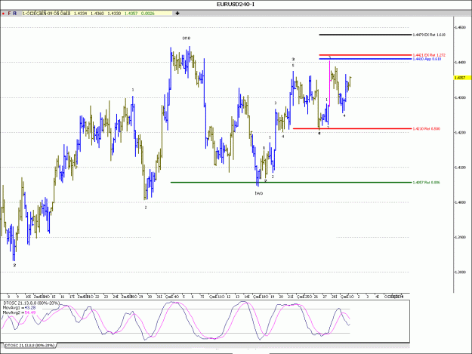
Task: Click the 1.4000 price axis label
Action: point(461,202)
